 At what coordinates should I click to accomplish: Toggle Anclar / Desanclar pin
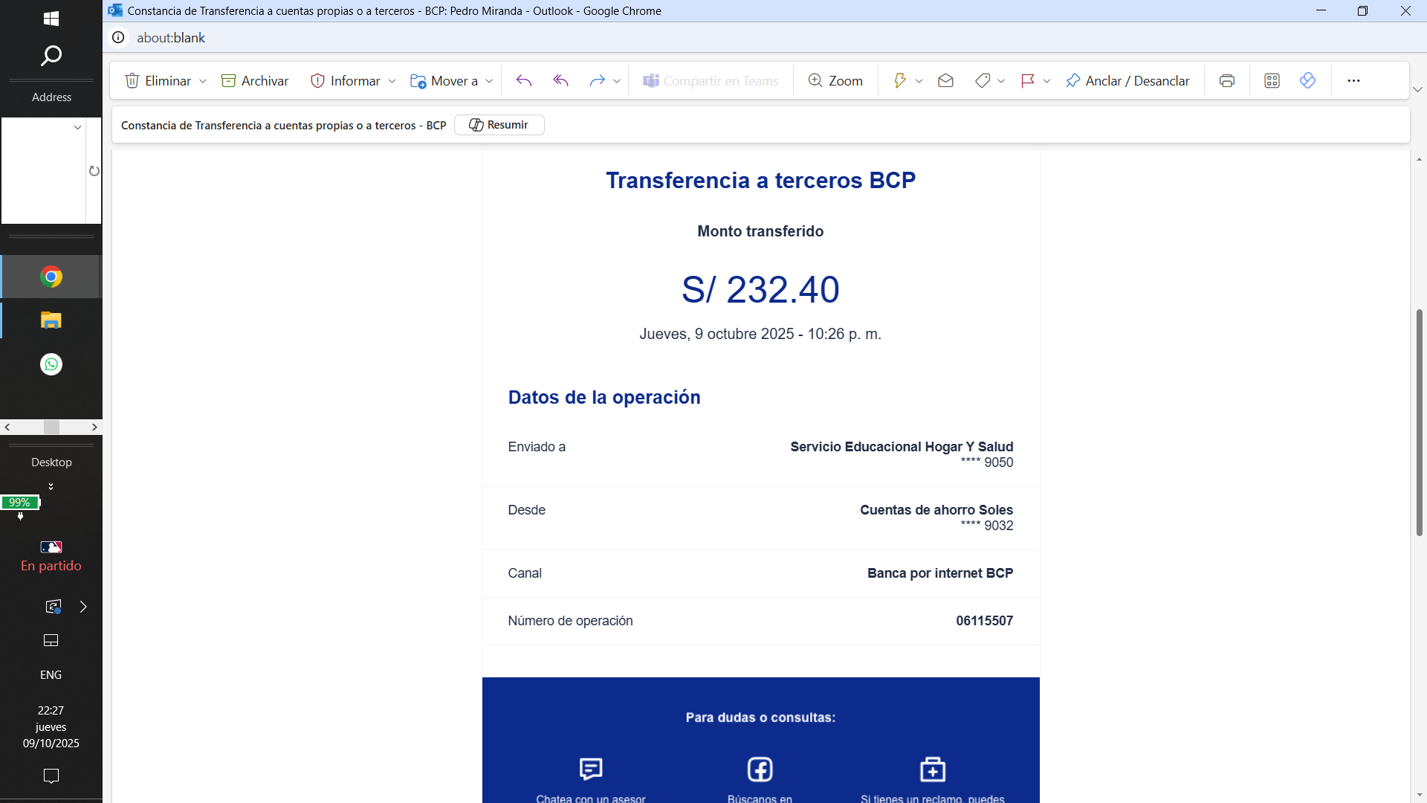pos(1127,81)
